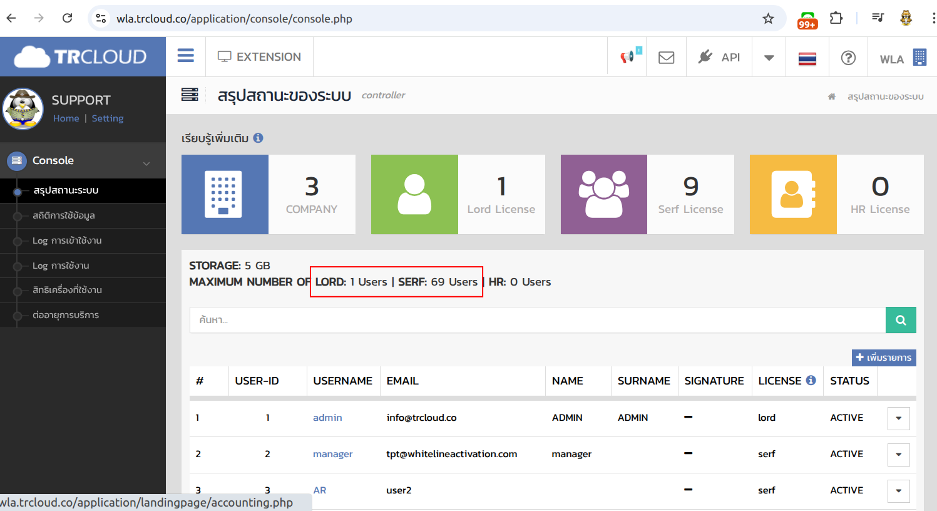Click the Thai flag language icon
The image size is (937, 511).
(x=807, y=58)
